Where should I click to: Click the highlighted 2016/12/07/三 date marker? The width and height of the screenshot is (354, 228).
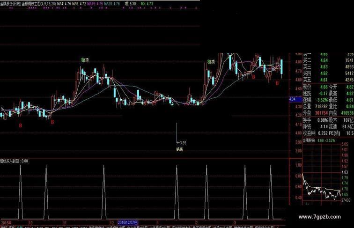(128, 223)
